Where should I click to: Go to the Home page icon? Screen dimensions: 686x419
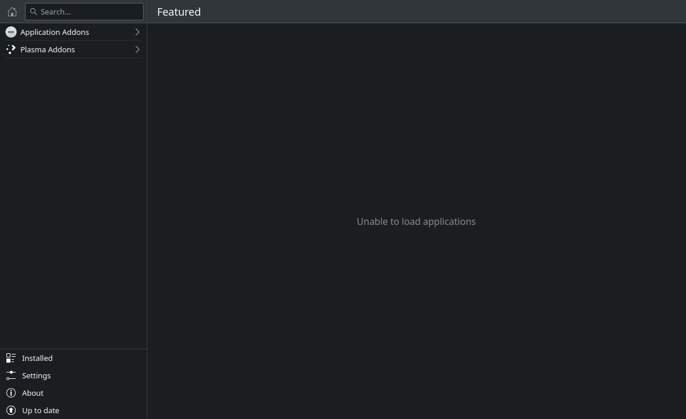(12, 12)
